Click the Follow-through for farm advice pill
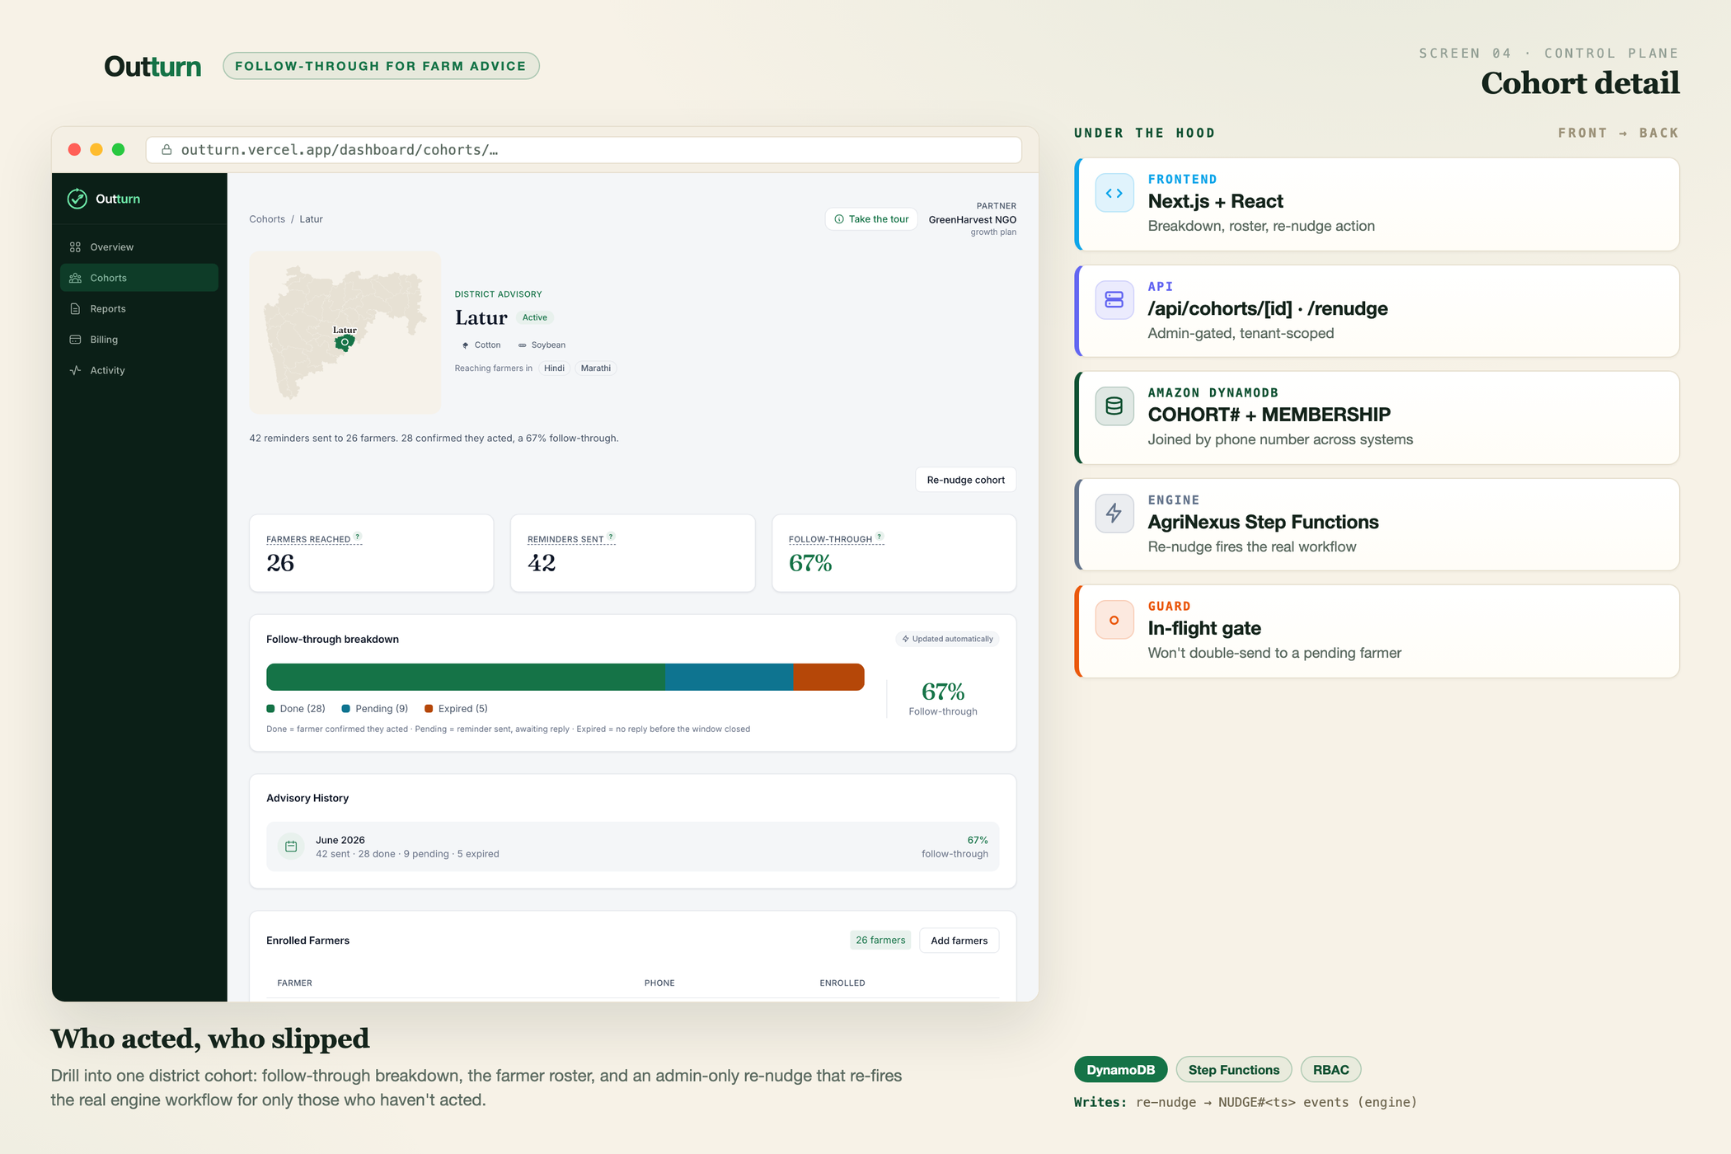Screen dimensions: 1731x1154 click(381, 66)
